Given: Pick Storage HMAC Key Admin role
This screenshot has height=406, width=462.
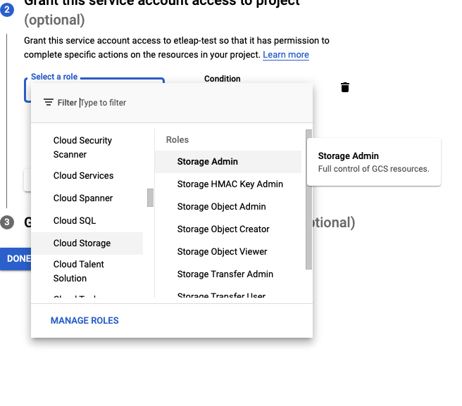Looking at the screenshot, I should coord(230,184).
